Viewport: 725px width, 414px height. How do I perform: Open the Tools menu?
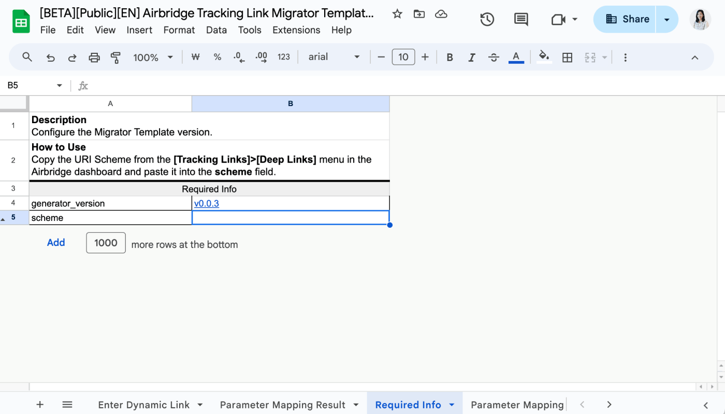(250, 30)
